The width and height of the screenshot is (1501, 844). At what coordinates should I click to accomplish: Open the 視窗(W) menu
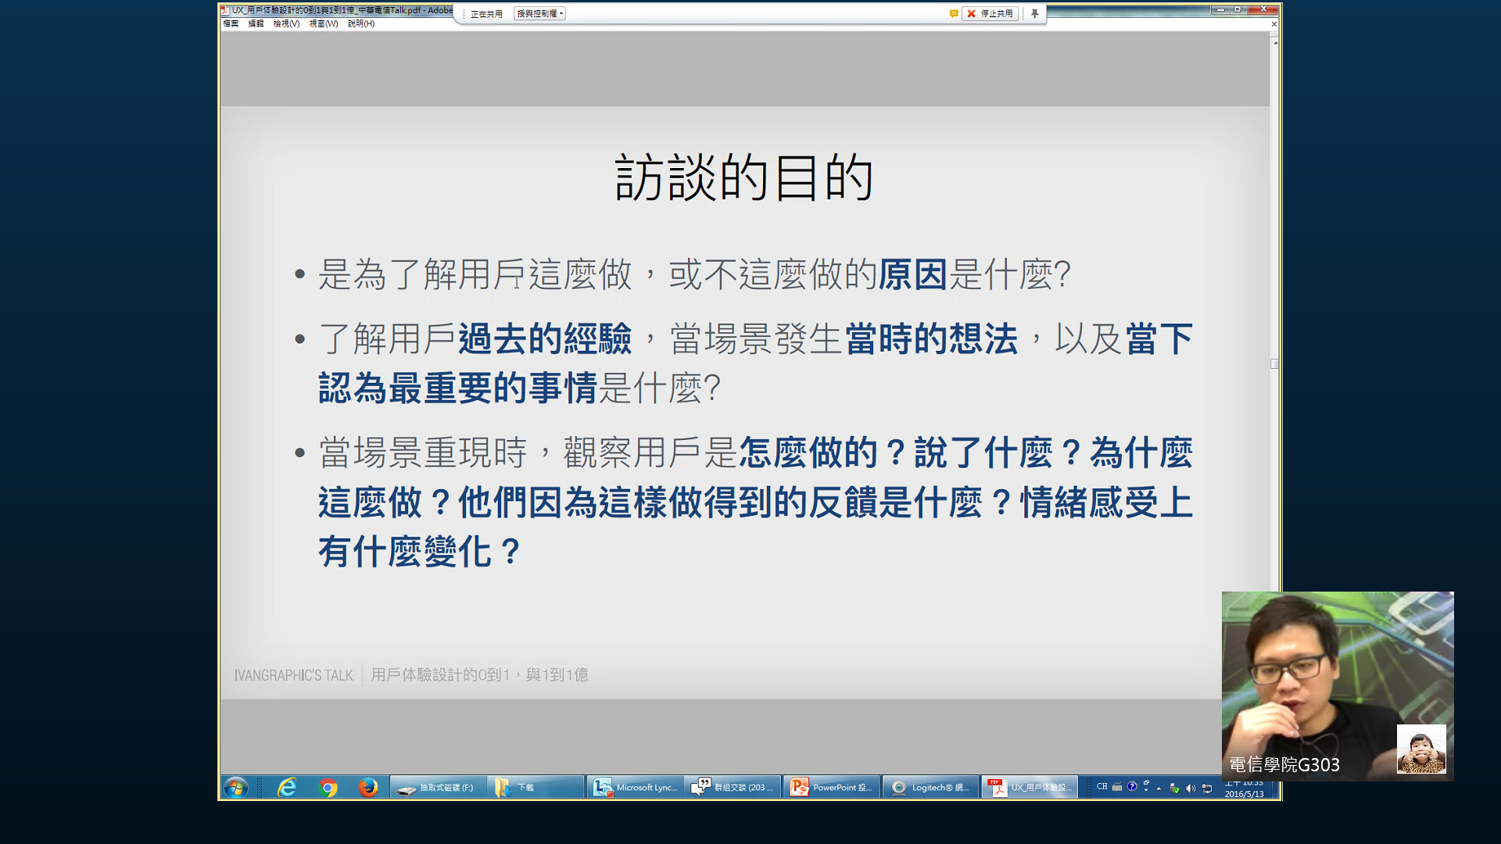[x=323, y=23]
